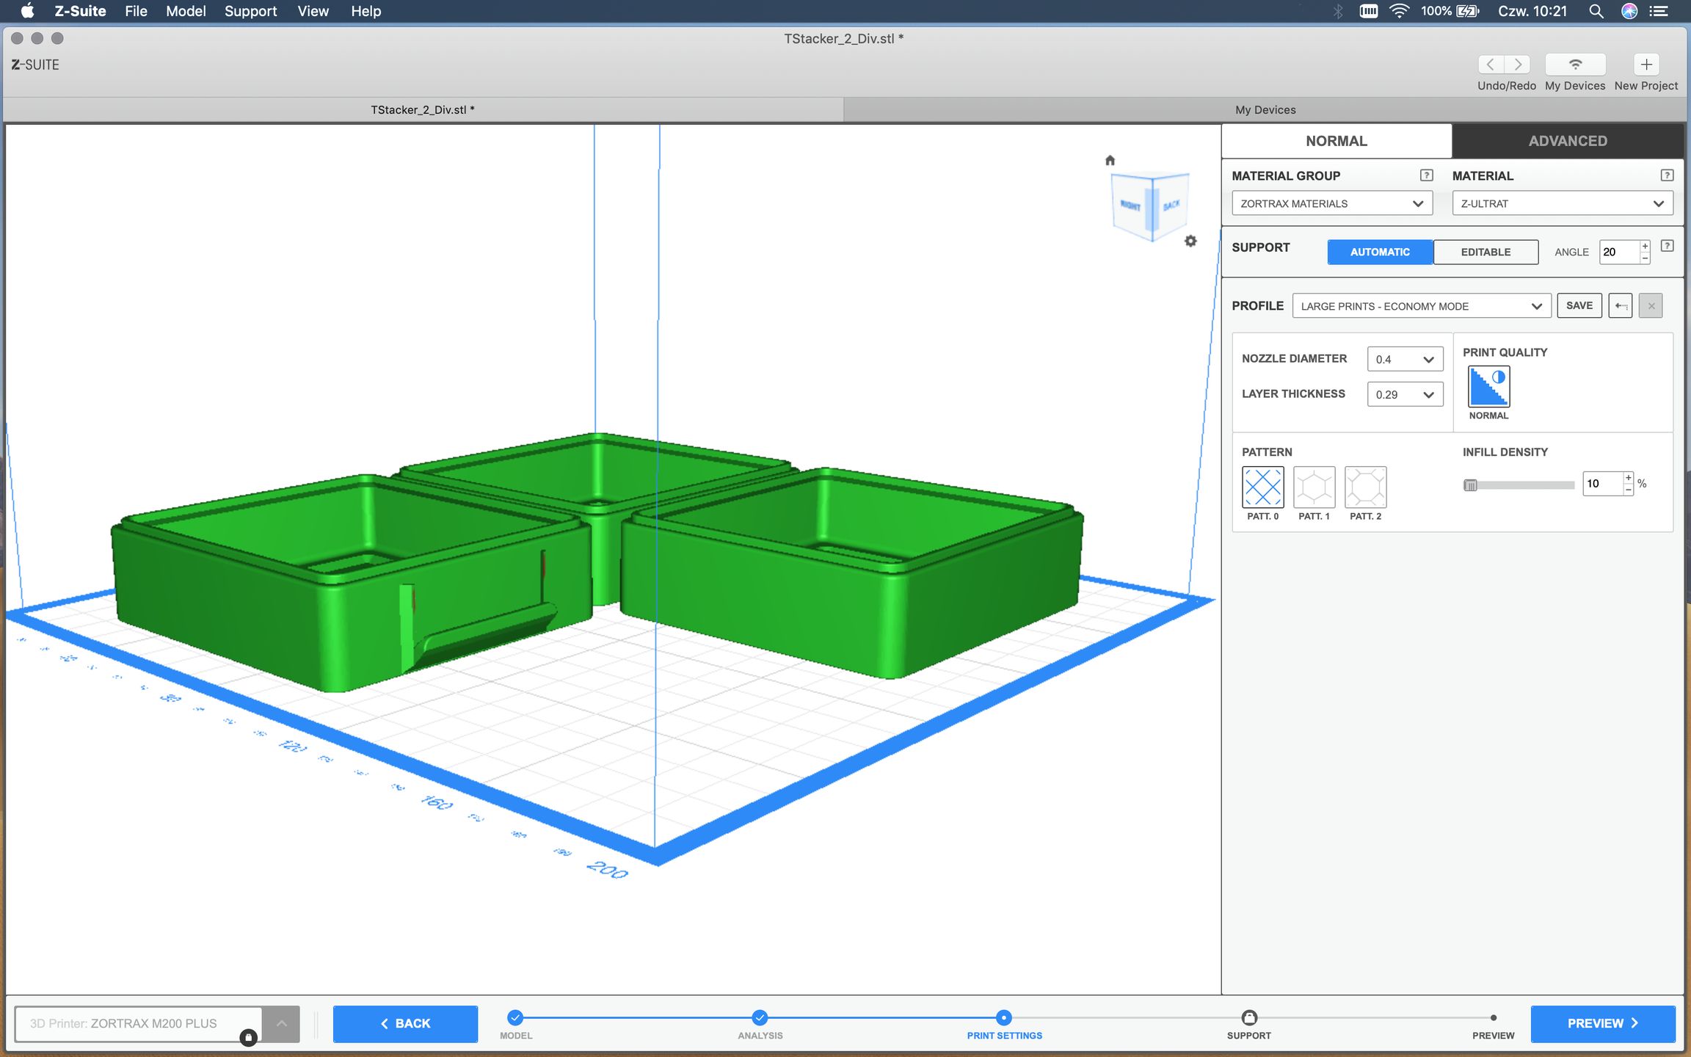The height and width of the screenshot is (1057, 1691).
Task: Switch to the NORMAL settings tab
Action: point(1337,141)
